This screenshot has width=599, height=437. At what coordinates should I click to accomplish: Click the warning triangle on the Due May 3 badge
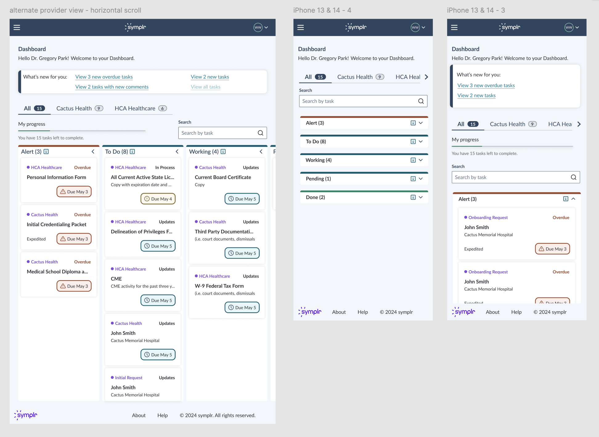pyautogui.click(x=63, y=191)
